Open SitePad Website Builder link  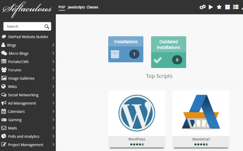(28, 37)
